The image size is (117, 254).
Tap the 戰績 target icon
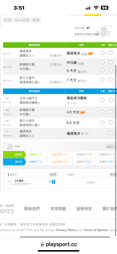coord(10,147)
